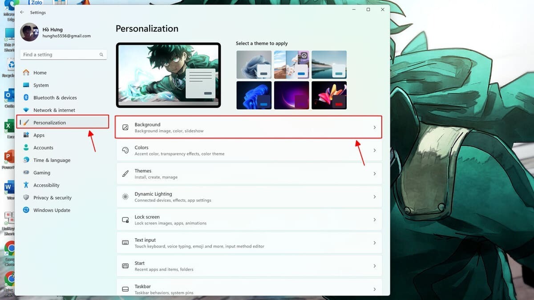Click the Windows Update sync icon
The image size is (534, 300).
[26, 210]
